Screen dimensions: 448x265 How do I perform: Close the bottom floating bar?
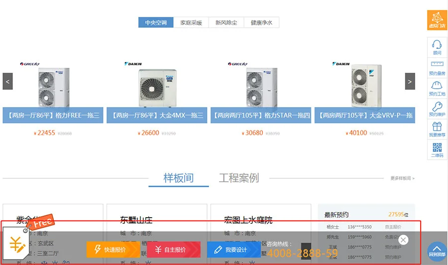coord(403,240)
